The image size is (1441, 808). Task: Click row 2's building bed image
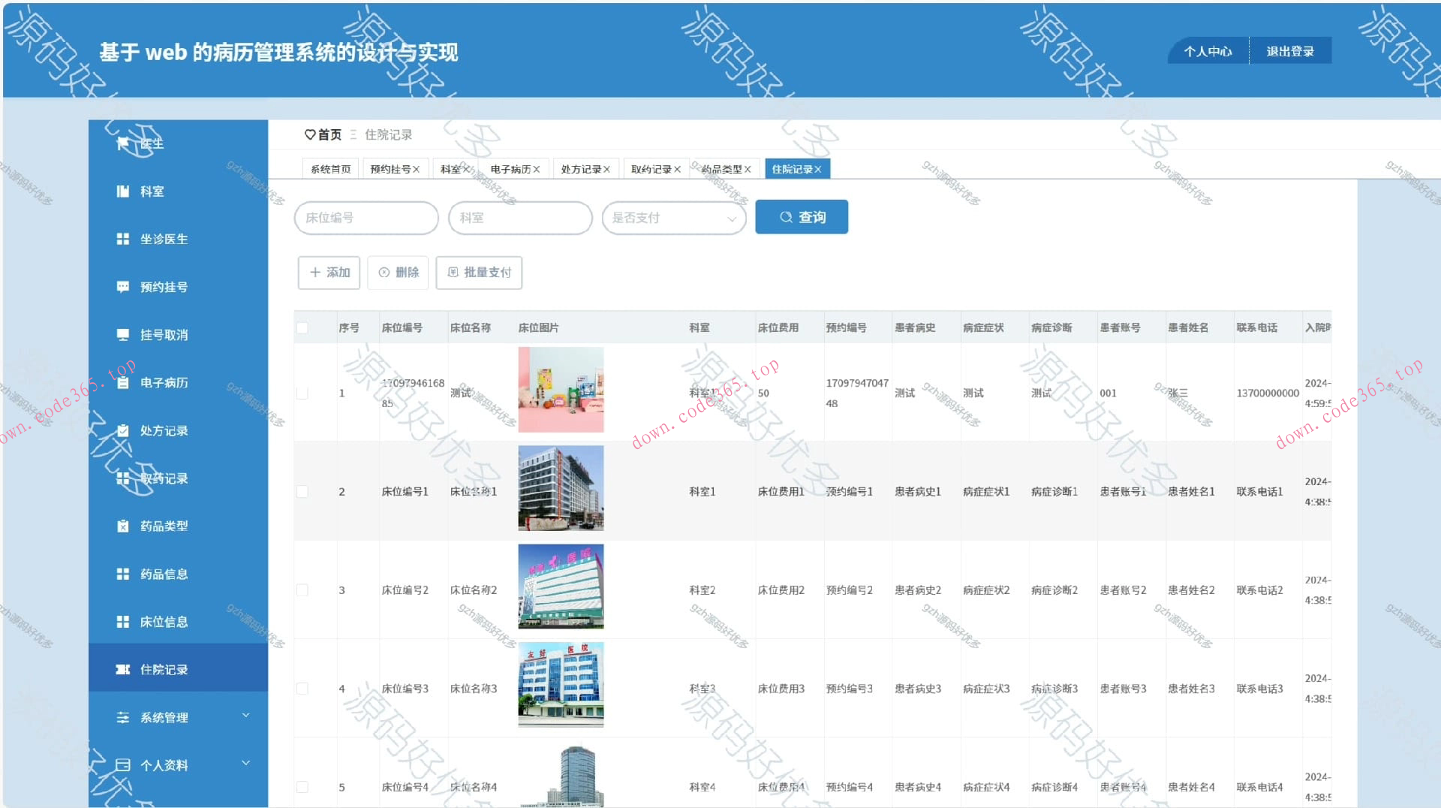coord(561,488)
